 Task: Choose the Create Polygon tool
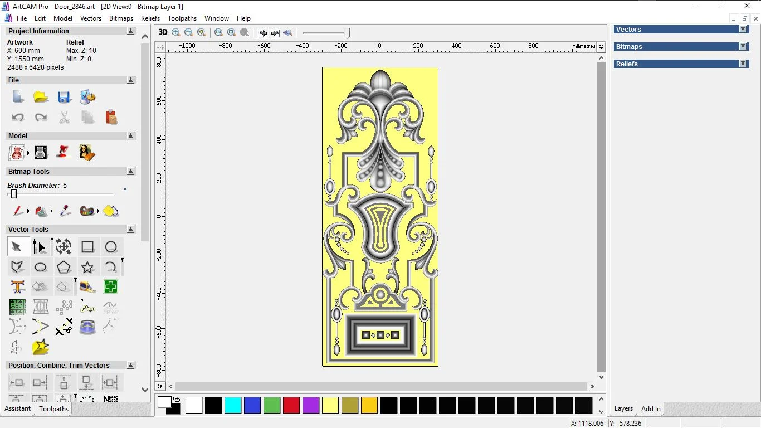coord(64,267)
